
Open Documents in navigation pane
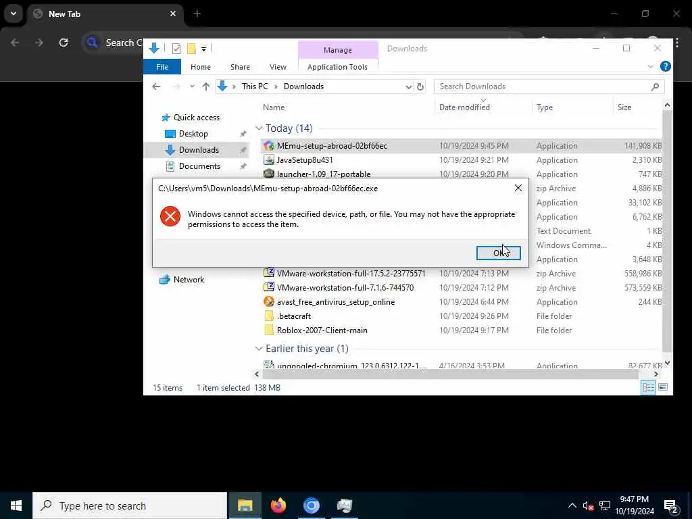[199, 166]
